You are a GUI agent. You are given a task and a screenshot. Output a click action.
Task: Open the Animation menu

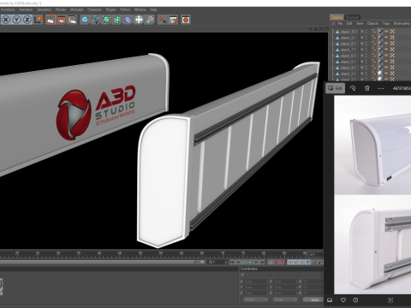click(26, 9)
